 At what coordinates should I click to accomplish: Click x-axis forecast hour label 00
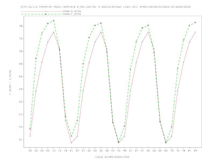click(30, 151)
